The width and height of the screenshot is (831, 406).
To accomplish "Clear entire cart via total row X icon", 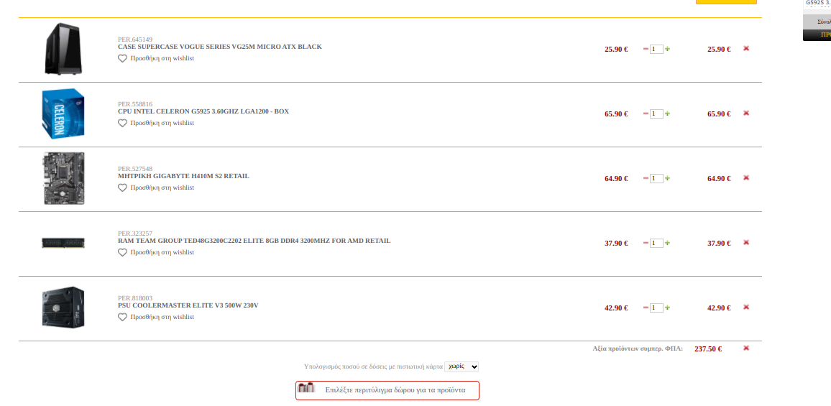I will click(x=746, y=348).
